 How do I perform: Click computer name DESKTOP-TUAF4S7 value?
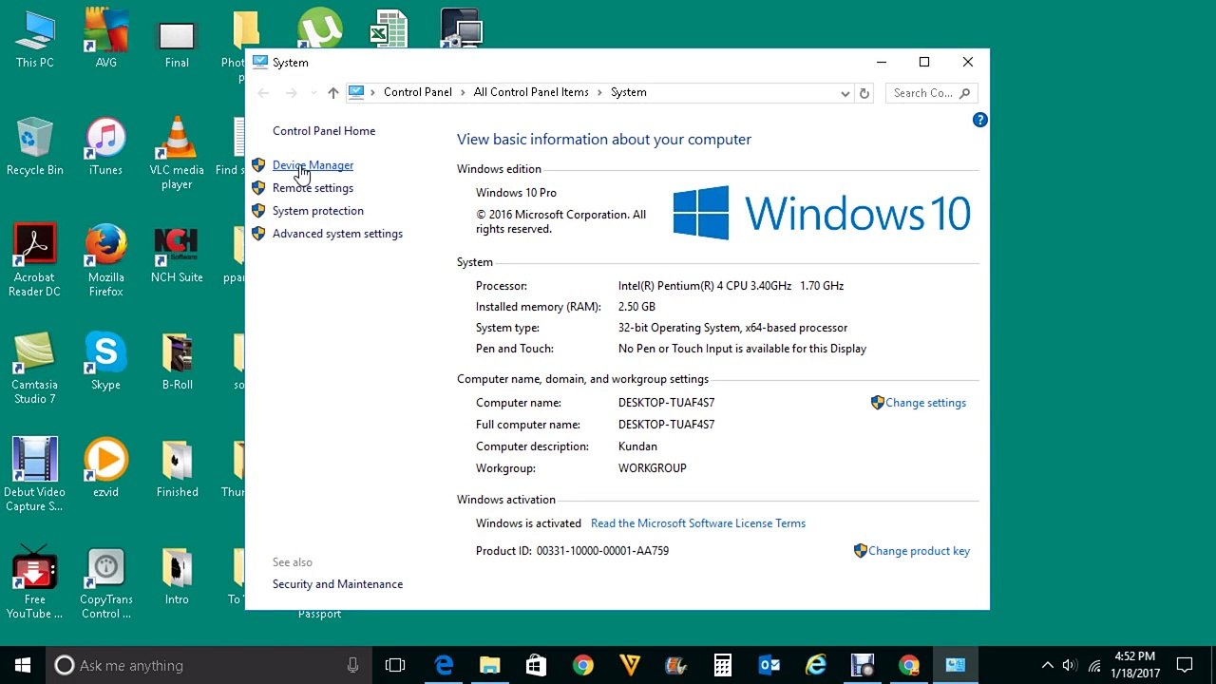coord(666,403)
